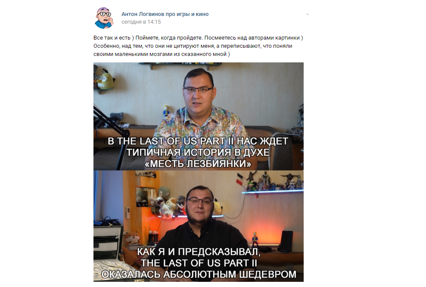Open the post actions chevron menu

pos(307,14)
